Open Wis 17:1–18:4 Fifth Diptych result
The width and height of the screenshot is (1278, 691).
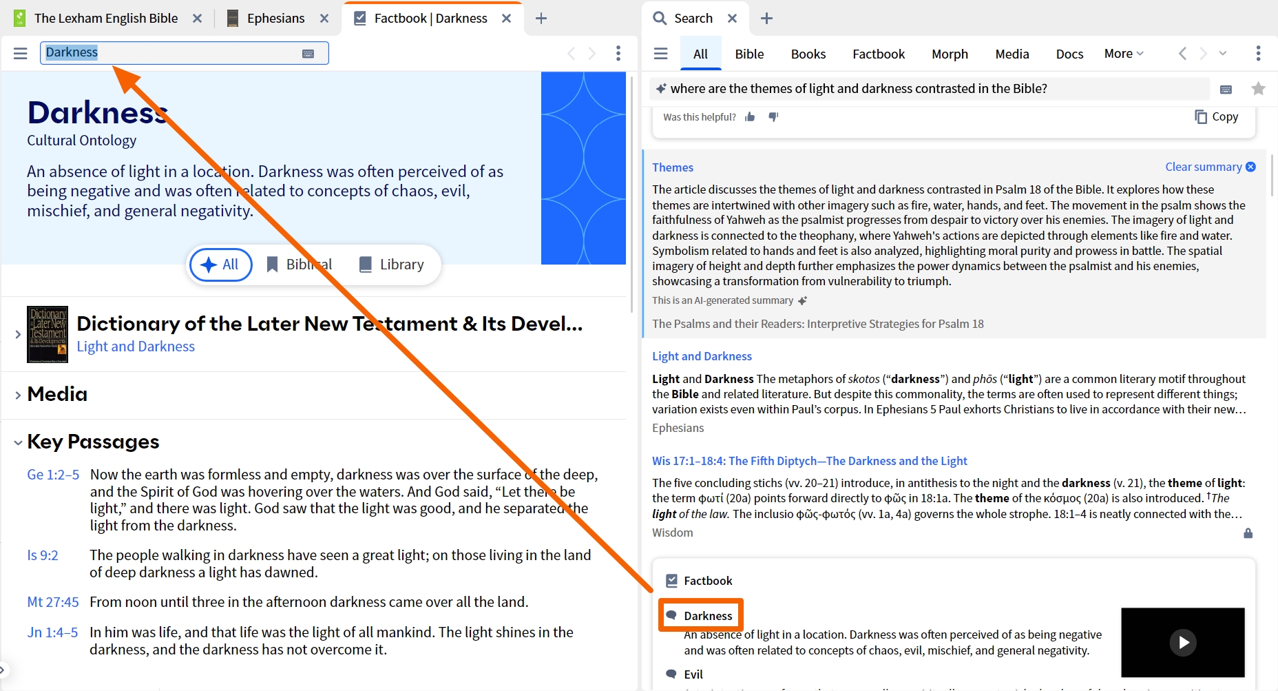(x=810, y=461)
